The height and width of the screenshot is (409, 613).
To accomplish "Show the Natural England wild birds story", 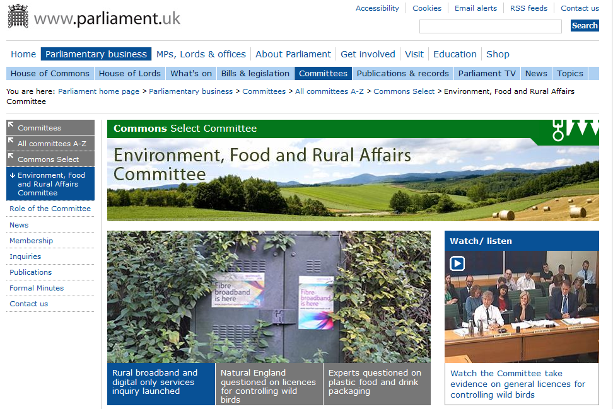I will click(269, 384).
